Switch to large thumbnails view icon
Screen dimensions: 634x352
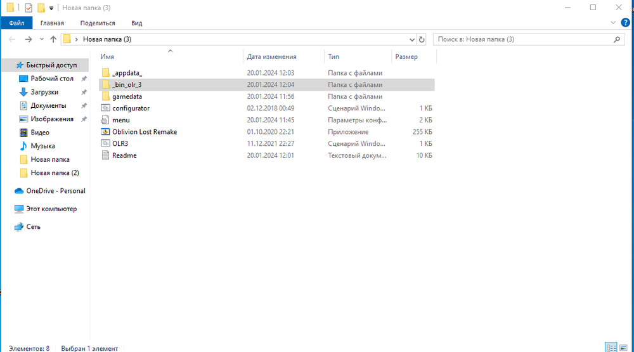pyautogui.click(x=623, y=348)
